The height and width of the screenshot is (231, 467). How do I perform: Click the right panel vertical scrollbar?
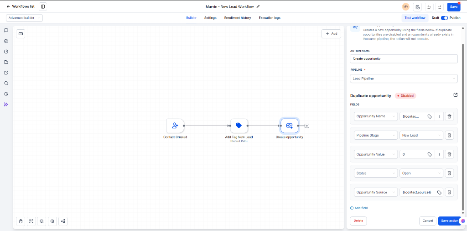pos(463,126)
